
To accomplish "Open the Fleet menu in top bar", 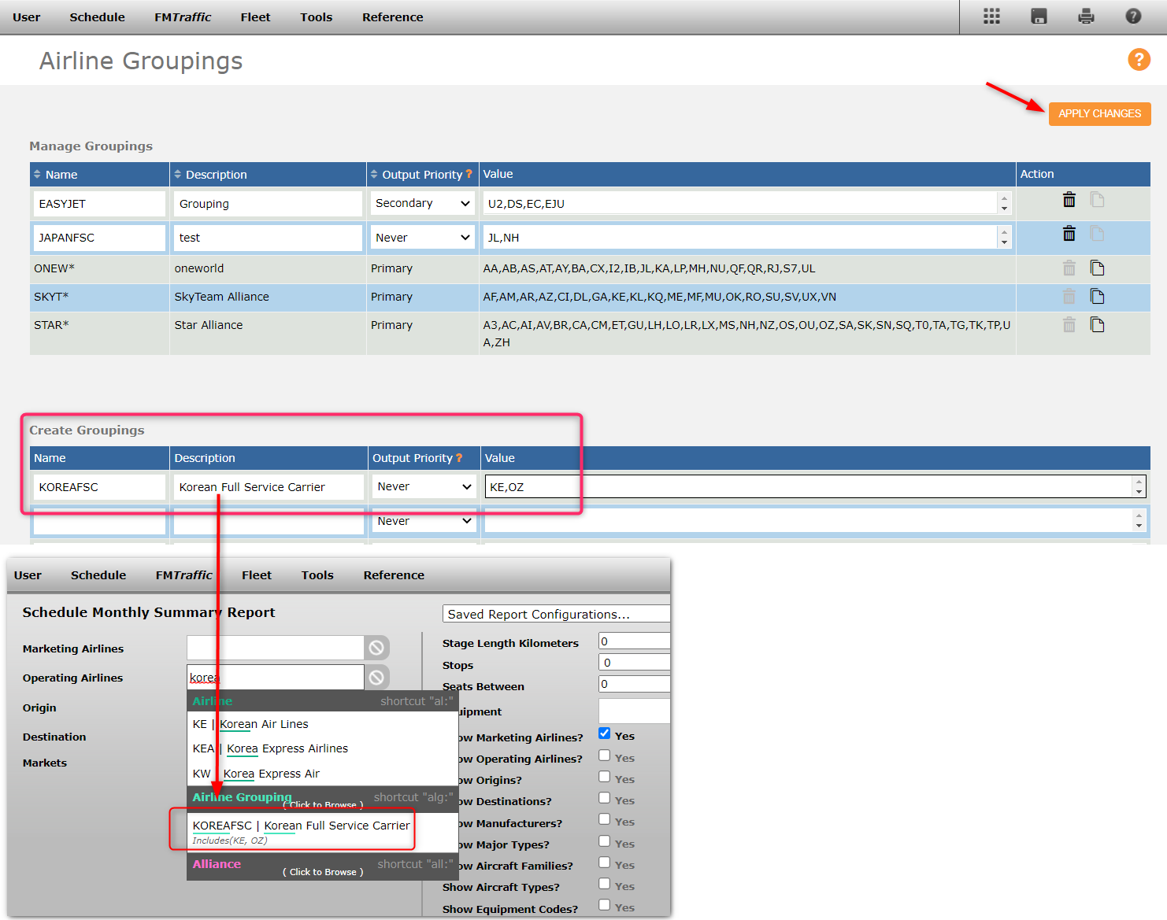I will click(x=255, y=17).
